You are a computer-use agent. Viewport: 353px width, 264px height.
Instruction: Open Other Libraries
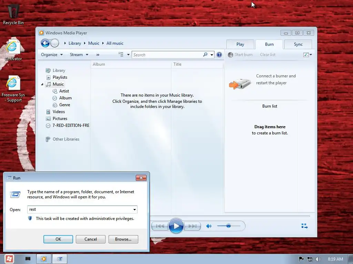[66, 139]
